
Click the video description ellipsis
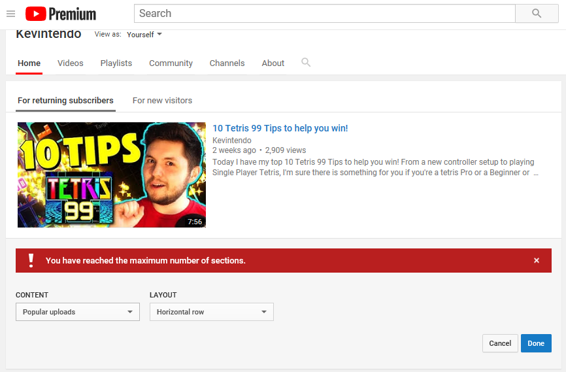536,173
